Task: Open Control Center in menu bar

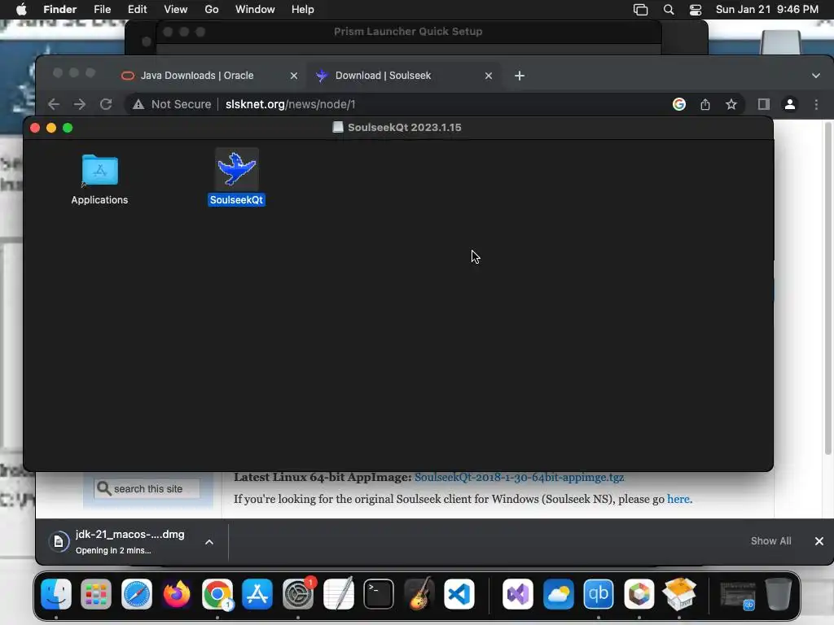Action: pyautogui.click(x=696, y=10)
